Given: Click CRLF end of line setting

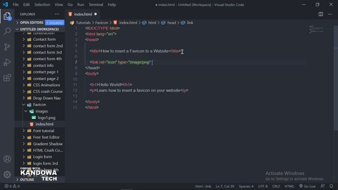Looking at the screenshot, I should pyautogui.click(x=276, y=186).
